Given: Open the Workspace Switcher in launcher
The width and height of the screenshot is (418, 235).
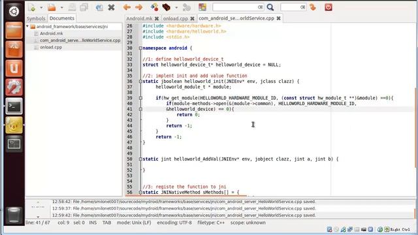Looking at the screenshot, I should 14,144.
